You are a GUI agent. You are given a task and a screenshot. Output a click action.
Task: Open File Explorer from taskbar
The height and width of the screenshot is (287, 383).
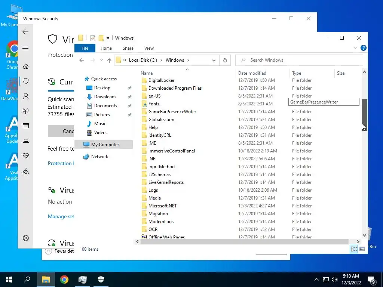tap(46, 280)
